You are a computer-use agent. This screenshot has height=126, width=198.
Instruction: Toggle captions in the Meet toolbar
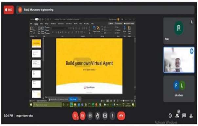click(90, 115)
